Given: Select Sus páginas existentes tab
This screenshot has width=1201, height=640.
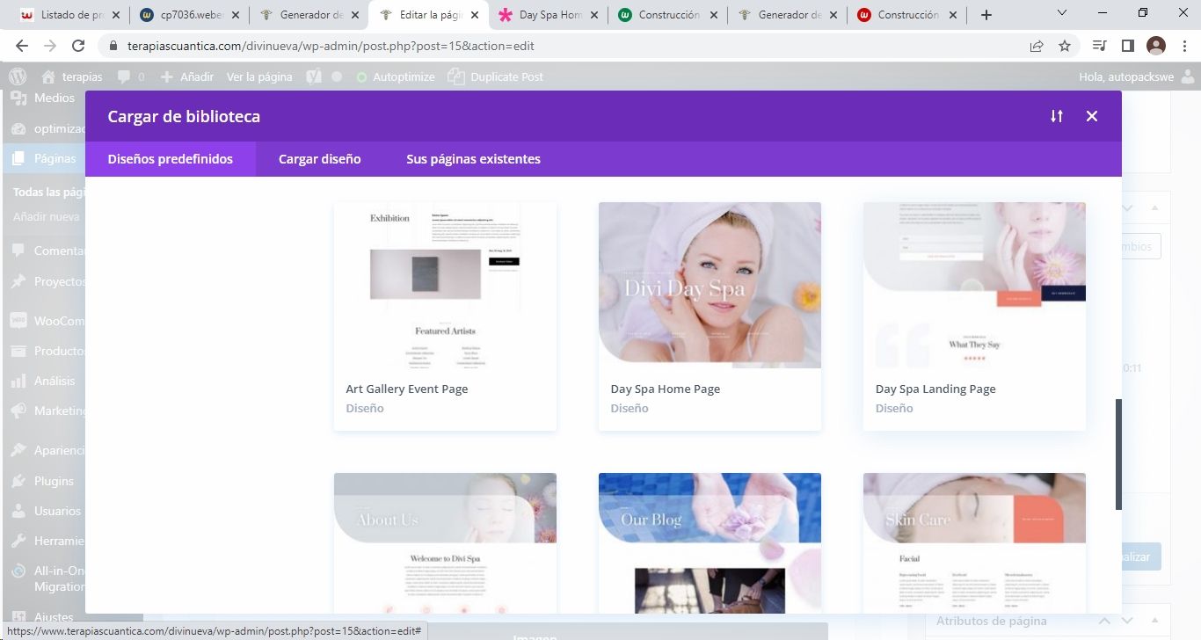Looking at the screenshot, I should click(473, 159).
